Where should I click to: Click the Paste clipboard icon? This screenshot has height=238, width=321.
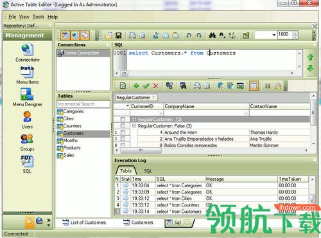175,35
